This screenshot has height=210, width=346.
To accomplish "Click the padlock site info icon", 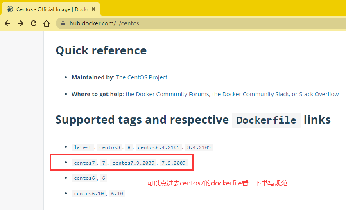I will tap(63, 23).
